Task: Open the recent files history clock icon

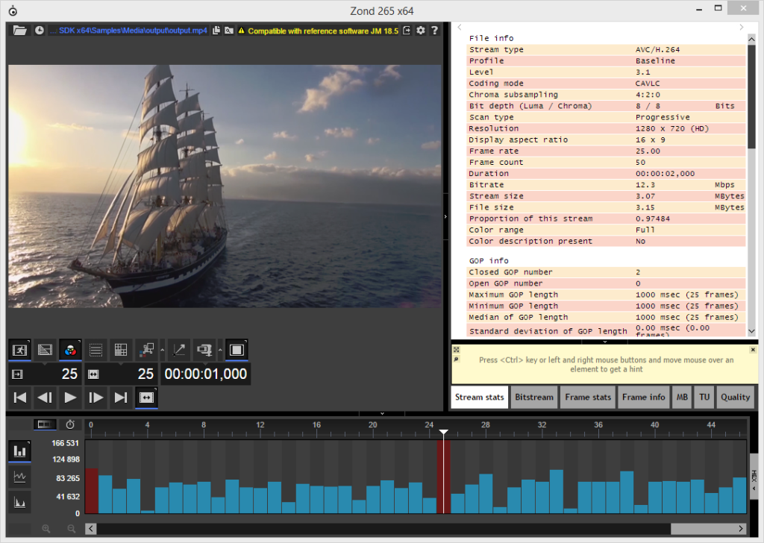Action: pyautogui.click(x=41, y=31)
